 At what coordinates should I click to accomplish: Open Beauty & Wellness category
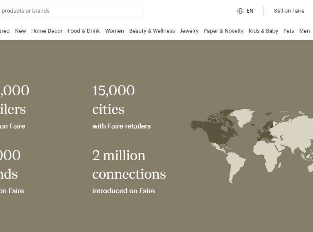click(152, 31)
